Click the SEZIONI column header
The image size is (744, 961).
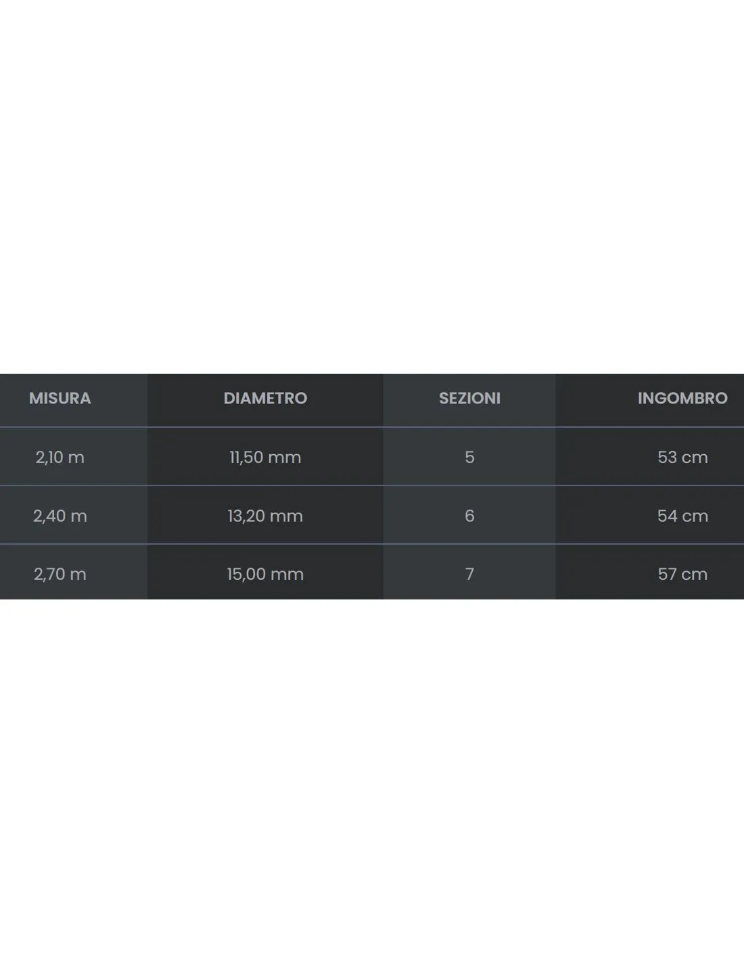(x=469, y=398)
